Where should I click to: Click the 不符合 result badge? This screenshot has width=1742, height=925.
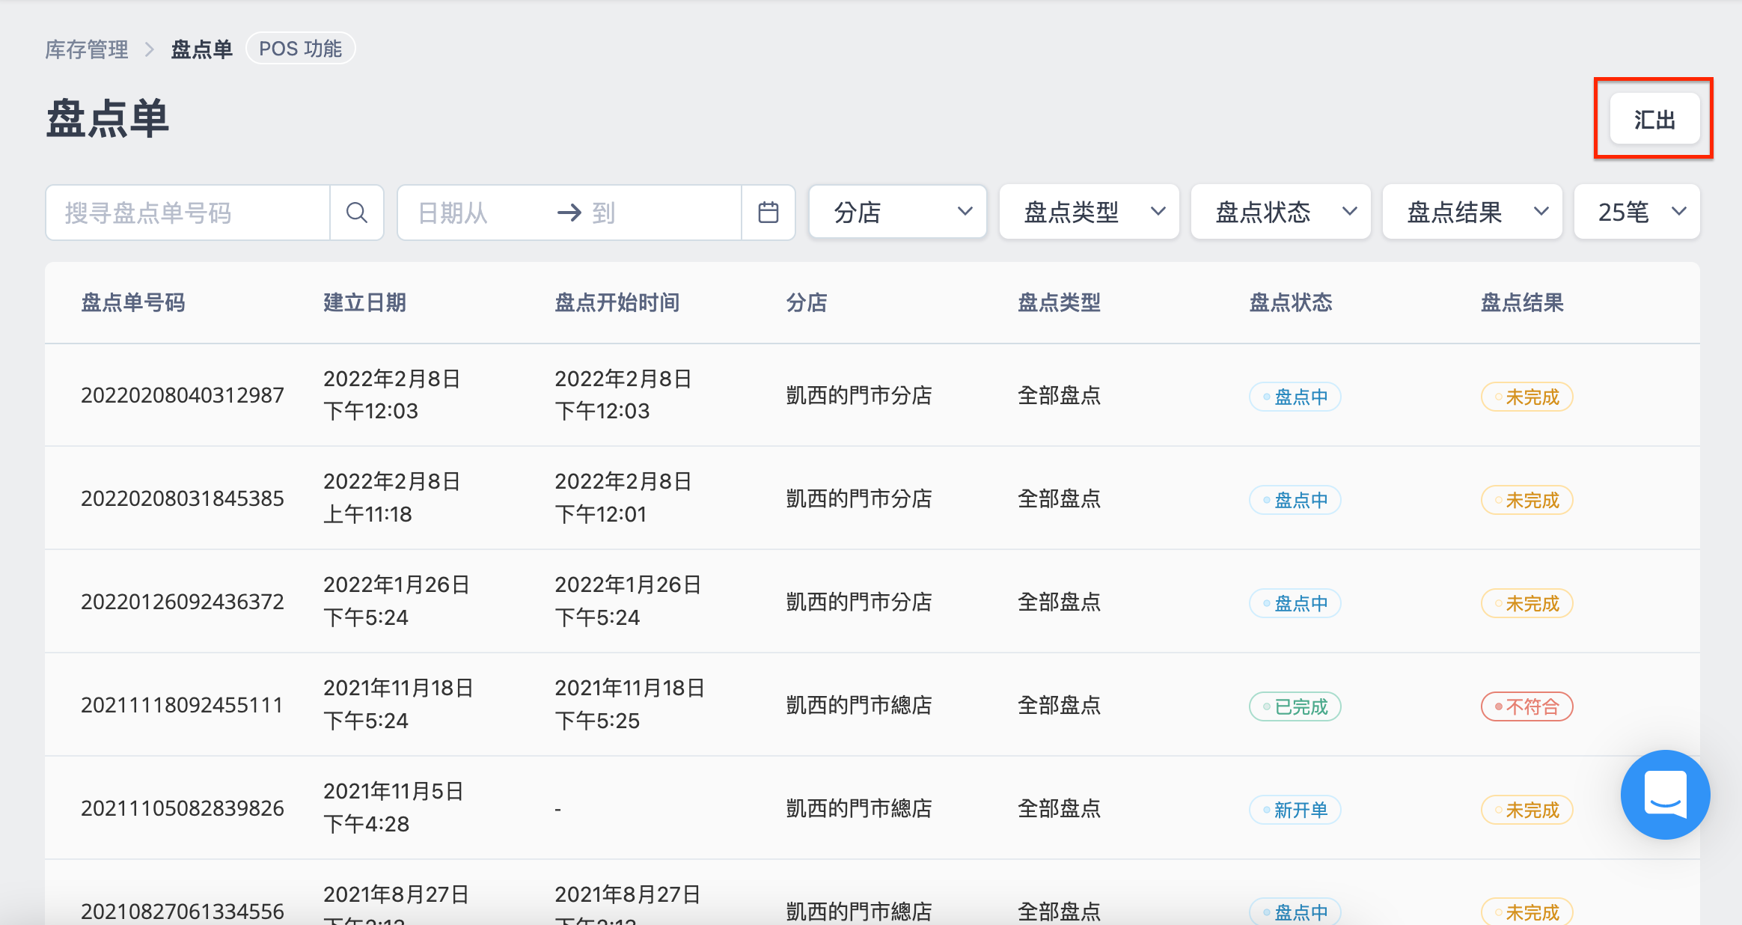[x=1526, y=706]
